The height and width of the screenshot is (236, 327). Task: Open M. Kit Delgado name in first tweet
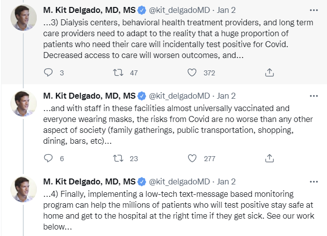coord(89,10)
